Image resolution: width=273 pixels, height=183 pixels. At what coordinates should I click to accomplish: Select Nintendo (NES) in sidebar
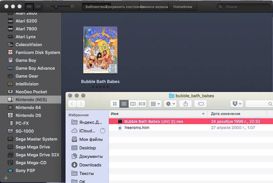pyautogui.click(x=31, y=100)
